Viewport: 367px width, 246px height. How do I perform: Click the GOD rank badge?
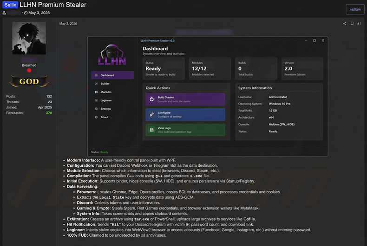pos(29,81)
